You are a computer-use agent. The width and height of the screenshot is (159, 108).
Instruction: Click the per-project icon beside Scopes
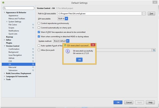pyautogui.click(x=33, y=28)
